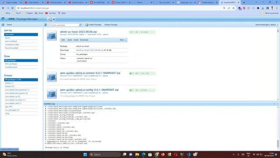Click Upload Package button
This screenshot has width=280, height=158.
[x=111, y=25]
